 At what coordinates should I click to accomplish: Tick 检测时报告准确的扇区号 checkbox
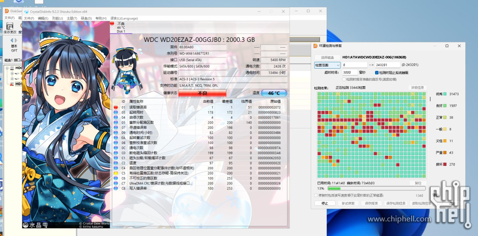point(344,79)
